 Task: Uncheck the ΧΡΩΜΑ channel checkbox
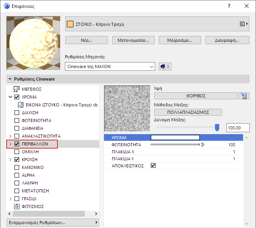pyautogui.click(x=17, y=97)
